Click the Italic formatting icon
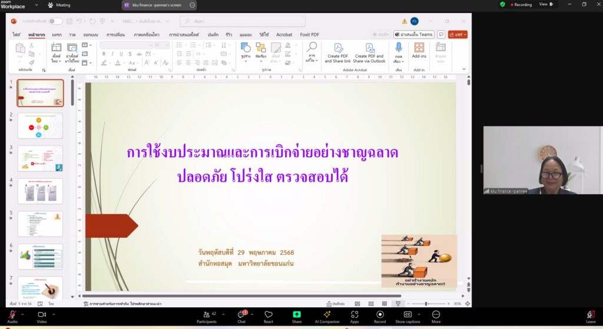Viewport: 603px width, 329px height. coord(112,54)
